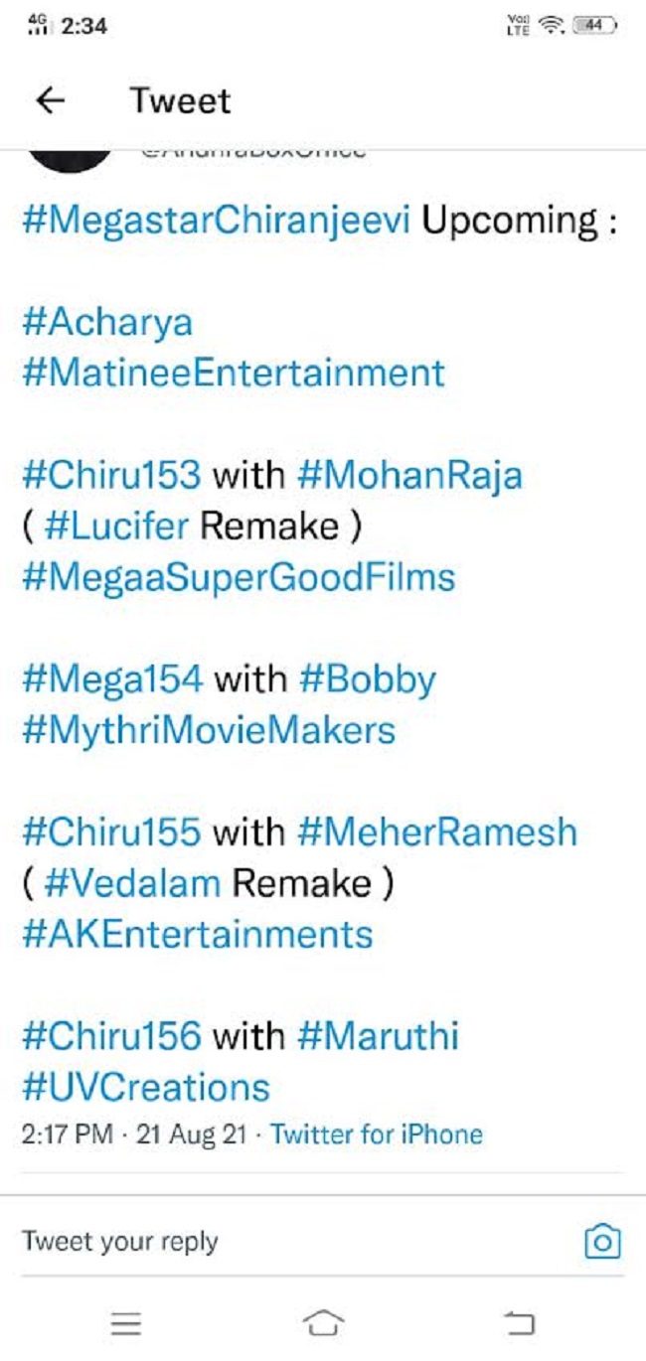Screen dimensions: 646x1361
Task: Tap the #Chiru156 hashtag
Action: coord(111,1036)
